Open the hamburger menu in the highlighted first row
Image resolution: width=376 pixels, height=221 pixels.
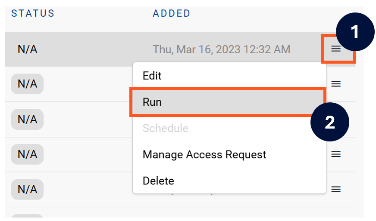point(336,49)
